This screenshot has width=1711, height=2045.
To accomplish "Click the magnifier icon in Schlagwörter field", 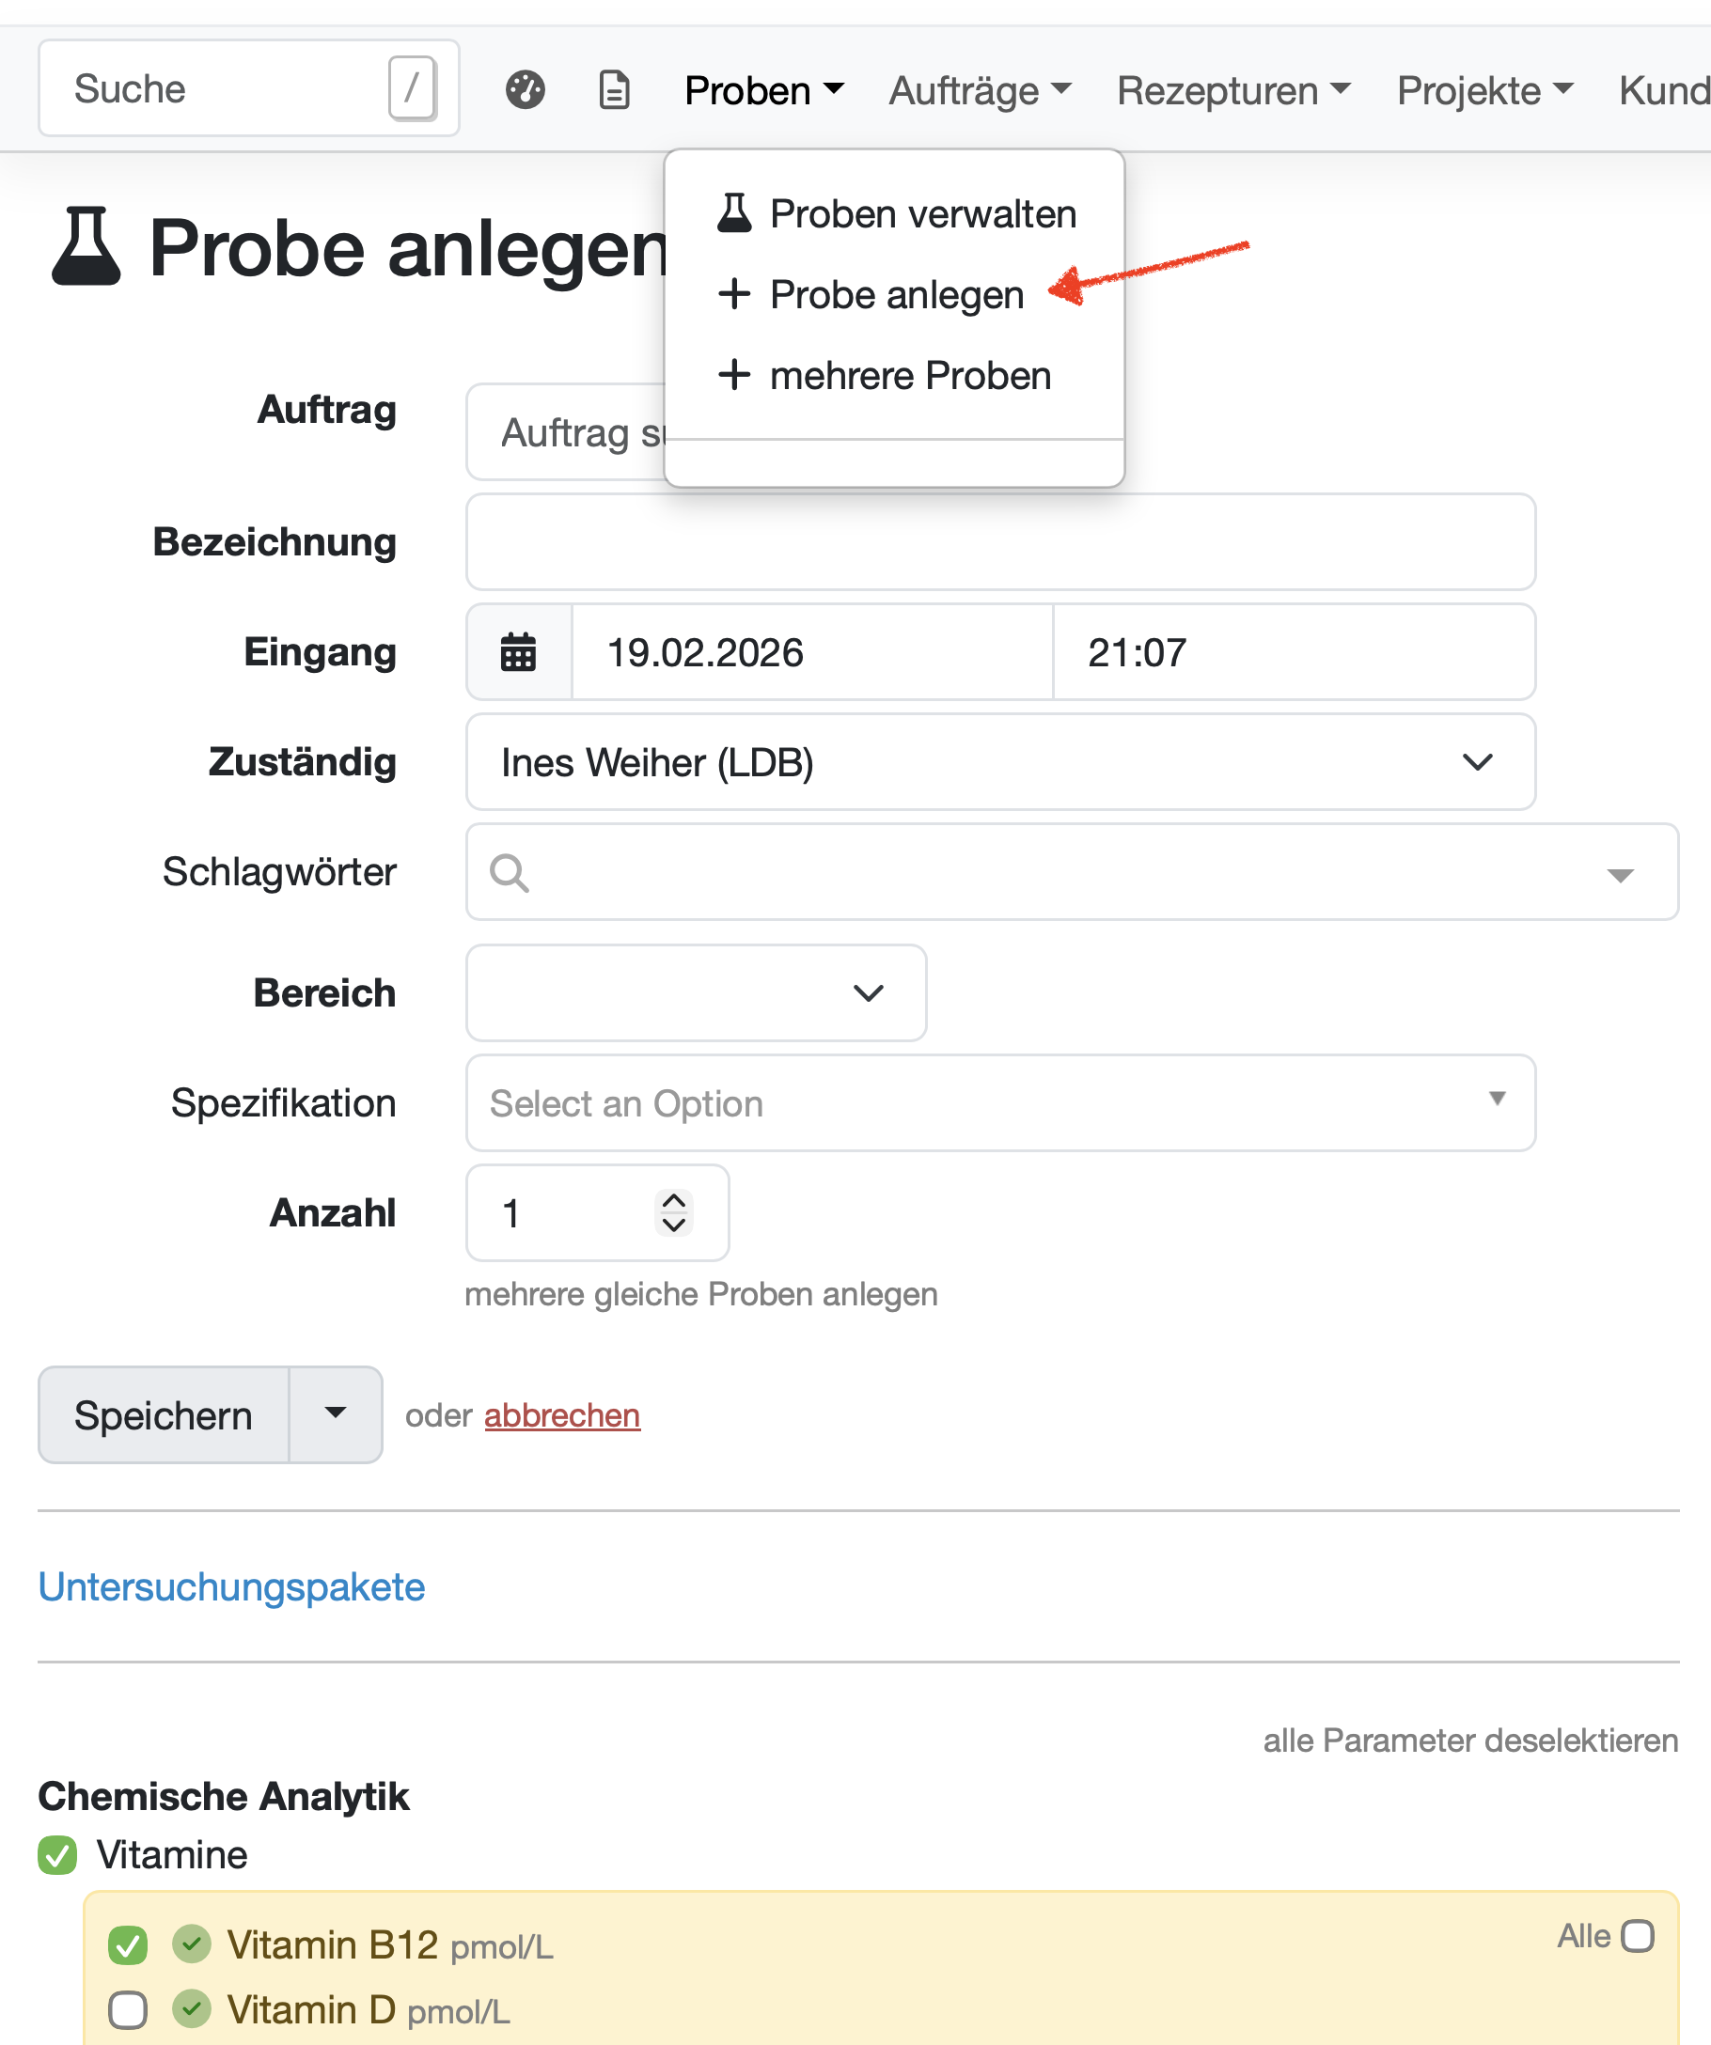I will (510, 872).
